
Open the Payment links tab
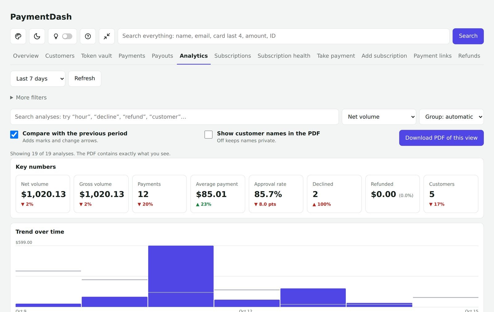click(x=433, y=56)
